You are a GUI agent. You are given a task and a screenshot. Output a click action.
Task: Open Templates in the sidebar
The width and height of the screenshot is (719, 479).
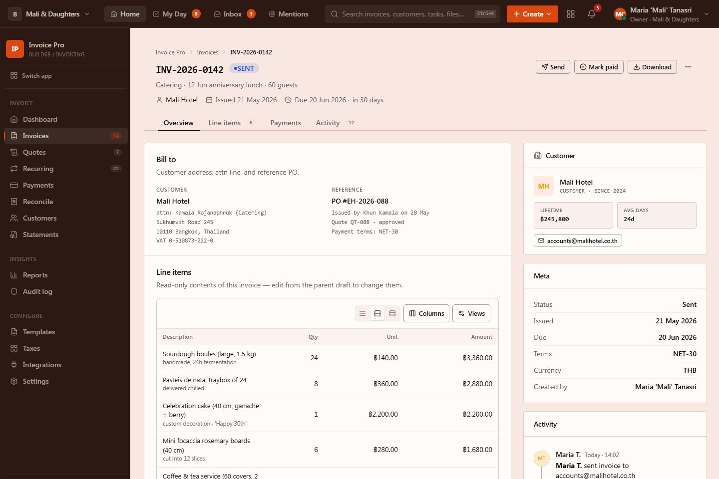(66, 332)
